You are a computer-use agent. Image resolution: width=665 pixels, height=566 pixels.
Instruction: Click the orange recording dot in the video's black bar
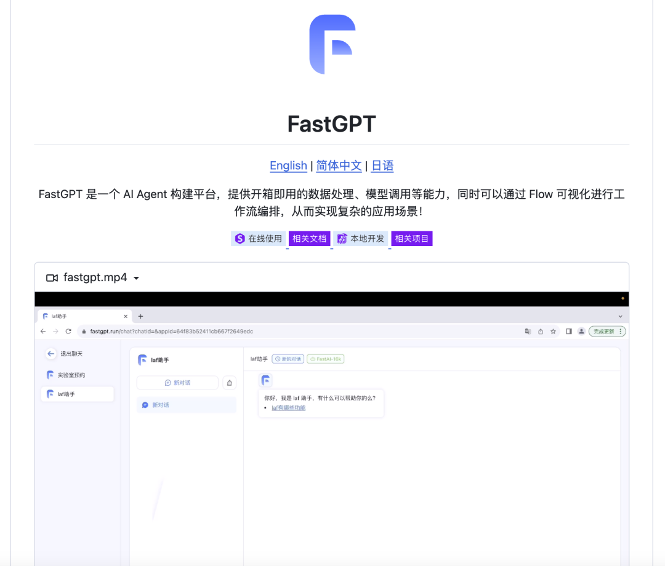pyautogui.click(x=623, y=298)
